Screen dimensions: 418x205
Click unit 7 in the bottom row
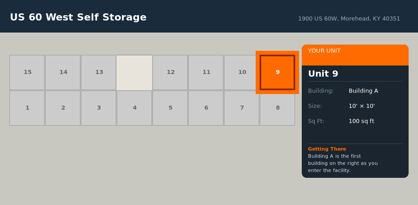(242, 108)
